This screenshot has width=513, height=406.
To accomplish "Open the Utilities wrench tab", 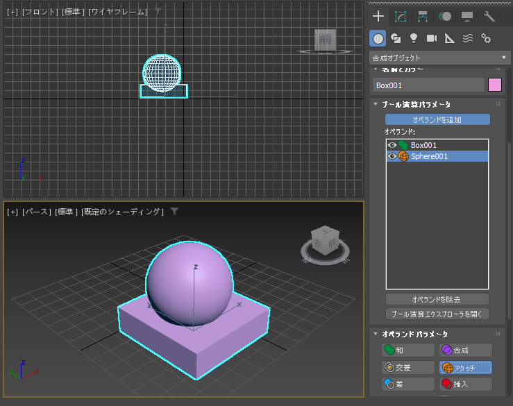I will 489,16.
